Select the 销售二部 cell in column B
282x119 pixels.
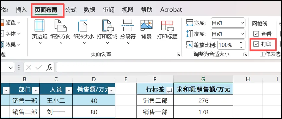pos(25,112)
